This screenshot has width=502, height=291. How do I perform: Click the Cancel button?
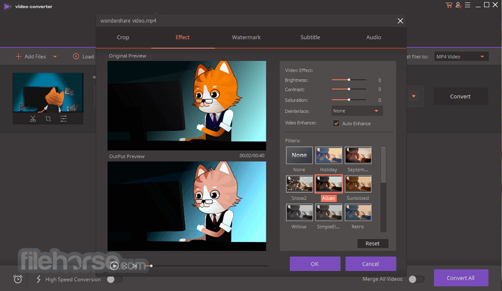[x=371, y=264]
